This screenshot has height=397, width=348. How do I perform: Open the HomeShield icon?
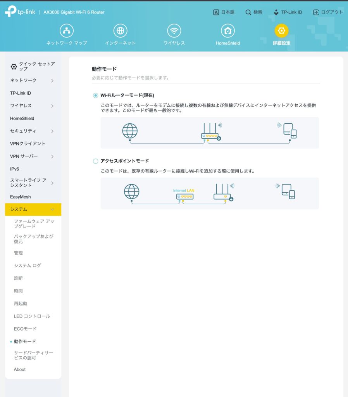(227, 31)
